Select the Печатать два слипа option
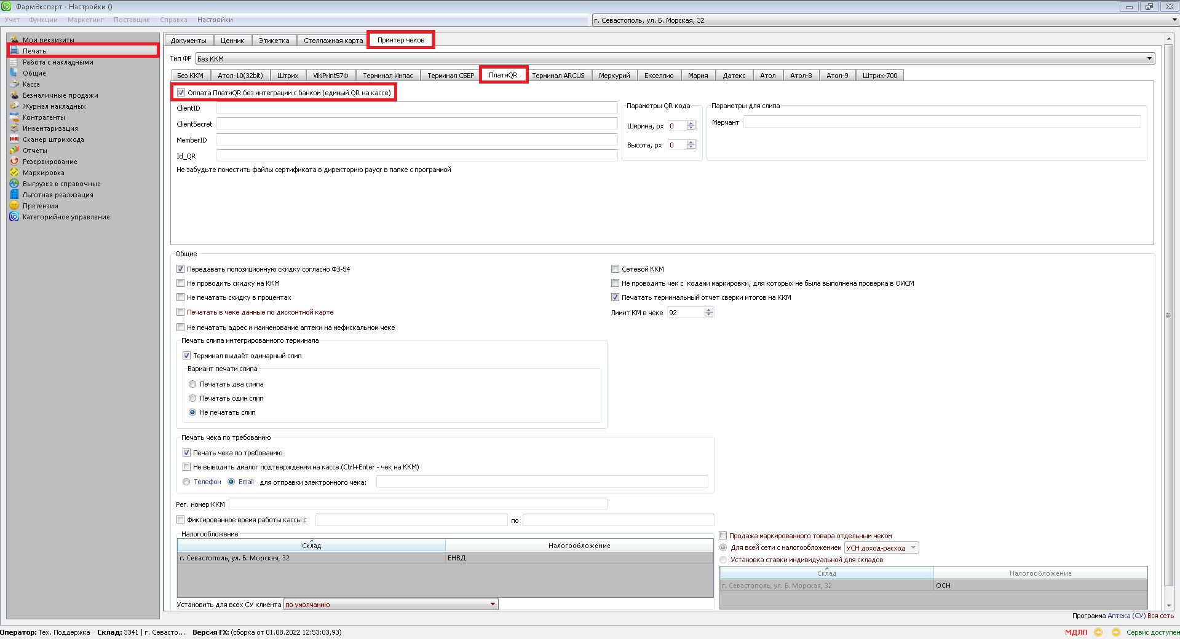 coord(192,384)
